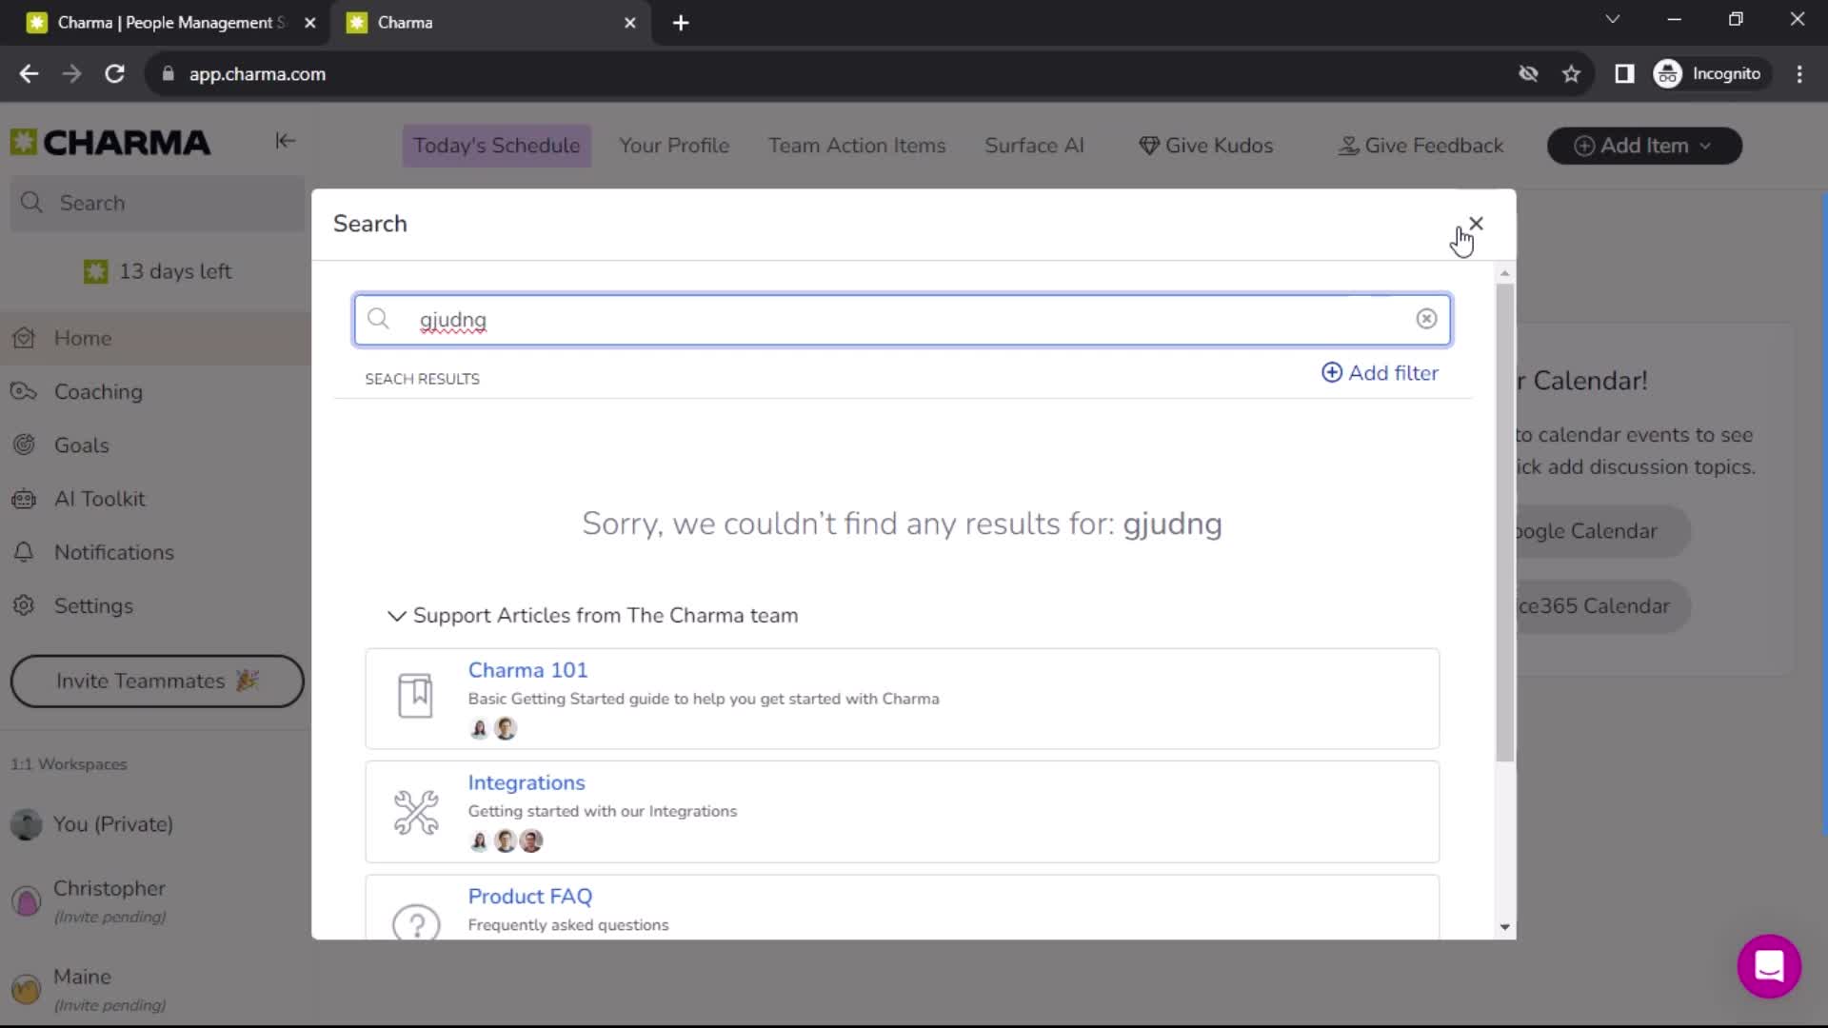Close the Search dialog
The width and height of the screenshot is (1828, 1028).
(x=1476, y=224)
